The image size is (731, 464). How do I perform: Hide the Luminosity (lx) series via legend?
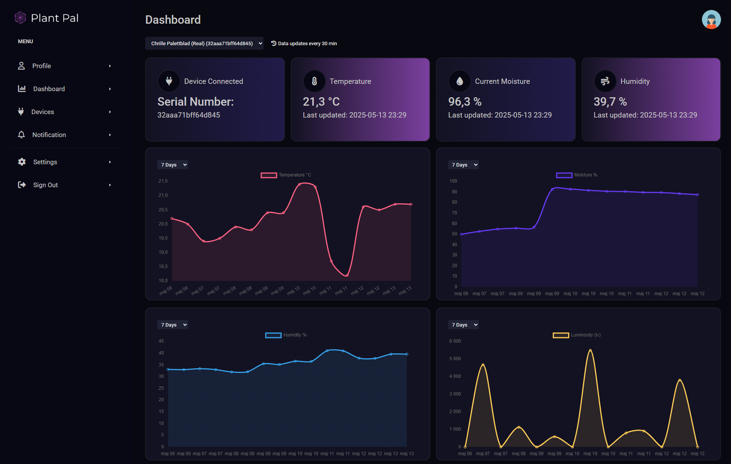pyautogui.click(x=561, y=335)
